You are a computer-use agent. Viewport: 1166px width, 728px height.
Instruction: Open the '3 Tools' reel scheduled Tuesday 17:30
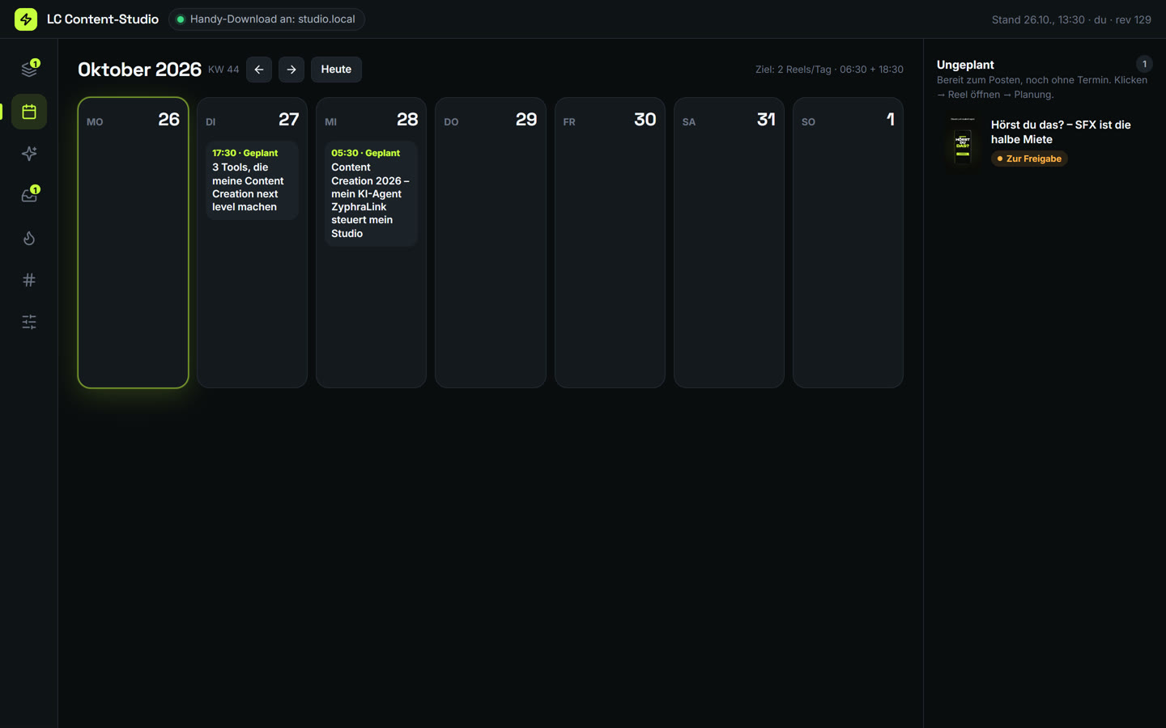pos(252,180)
